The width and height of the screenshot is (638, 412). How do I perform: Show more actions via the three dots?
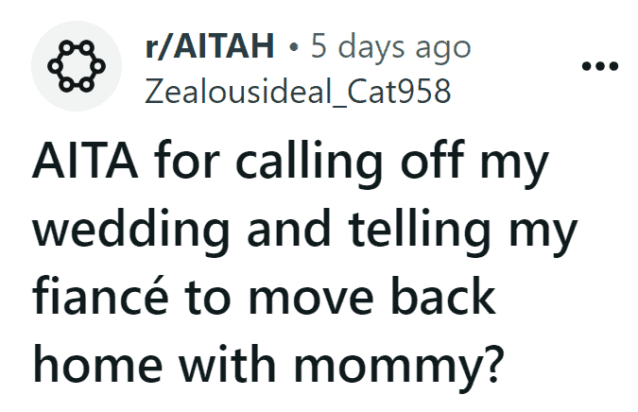click(600, 65)
